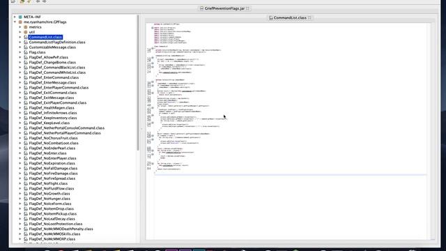Select FlagDef_NoEnterPlayer.class in the tree
This screenshot has width=446, height=251.
pyautogui.click(x=52, y=158)
